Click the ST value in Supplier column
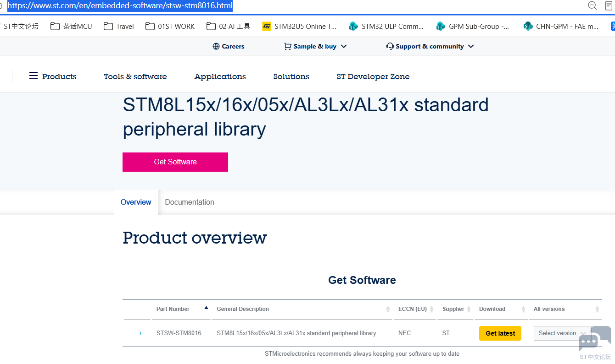The image size is (615, 364). coord(446,333)
